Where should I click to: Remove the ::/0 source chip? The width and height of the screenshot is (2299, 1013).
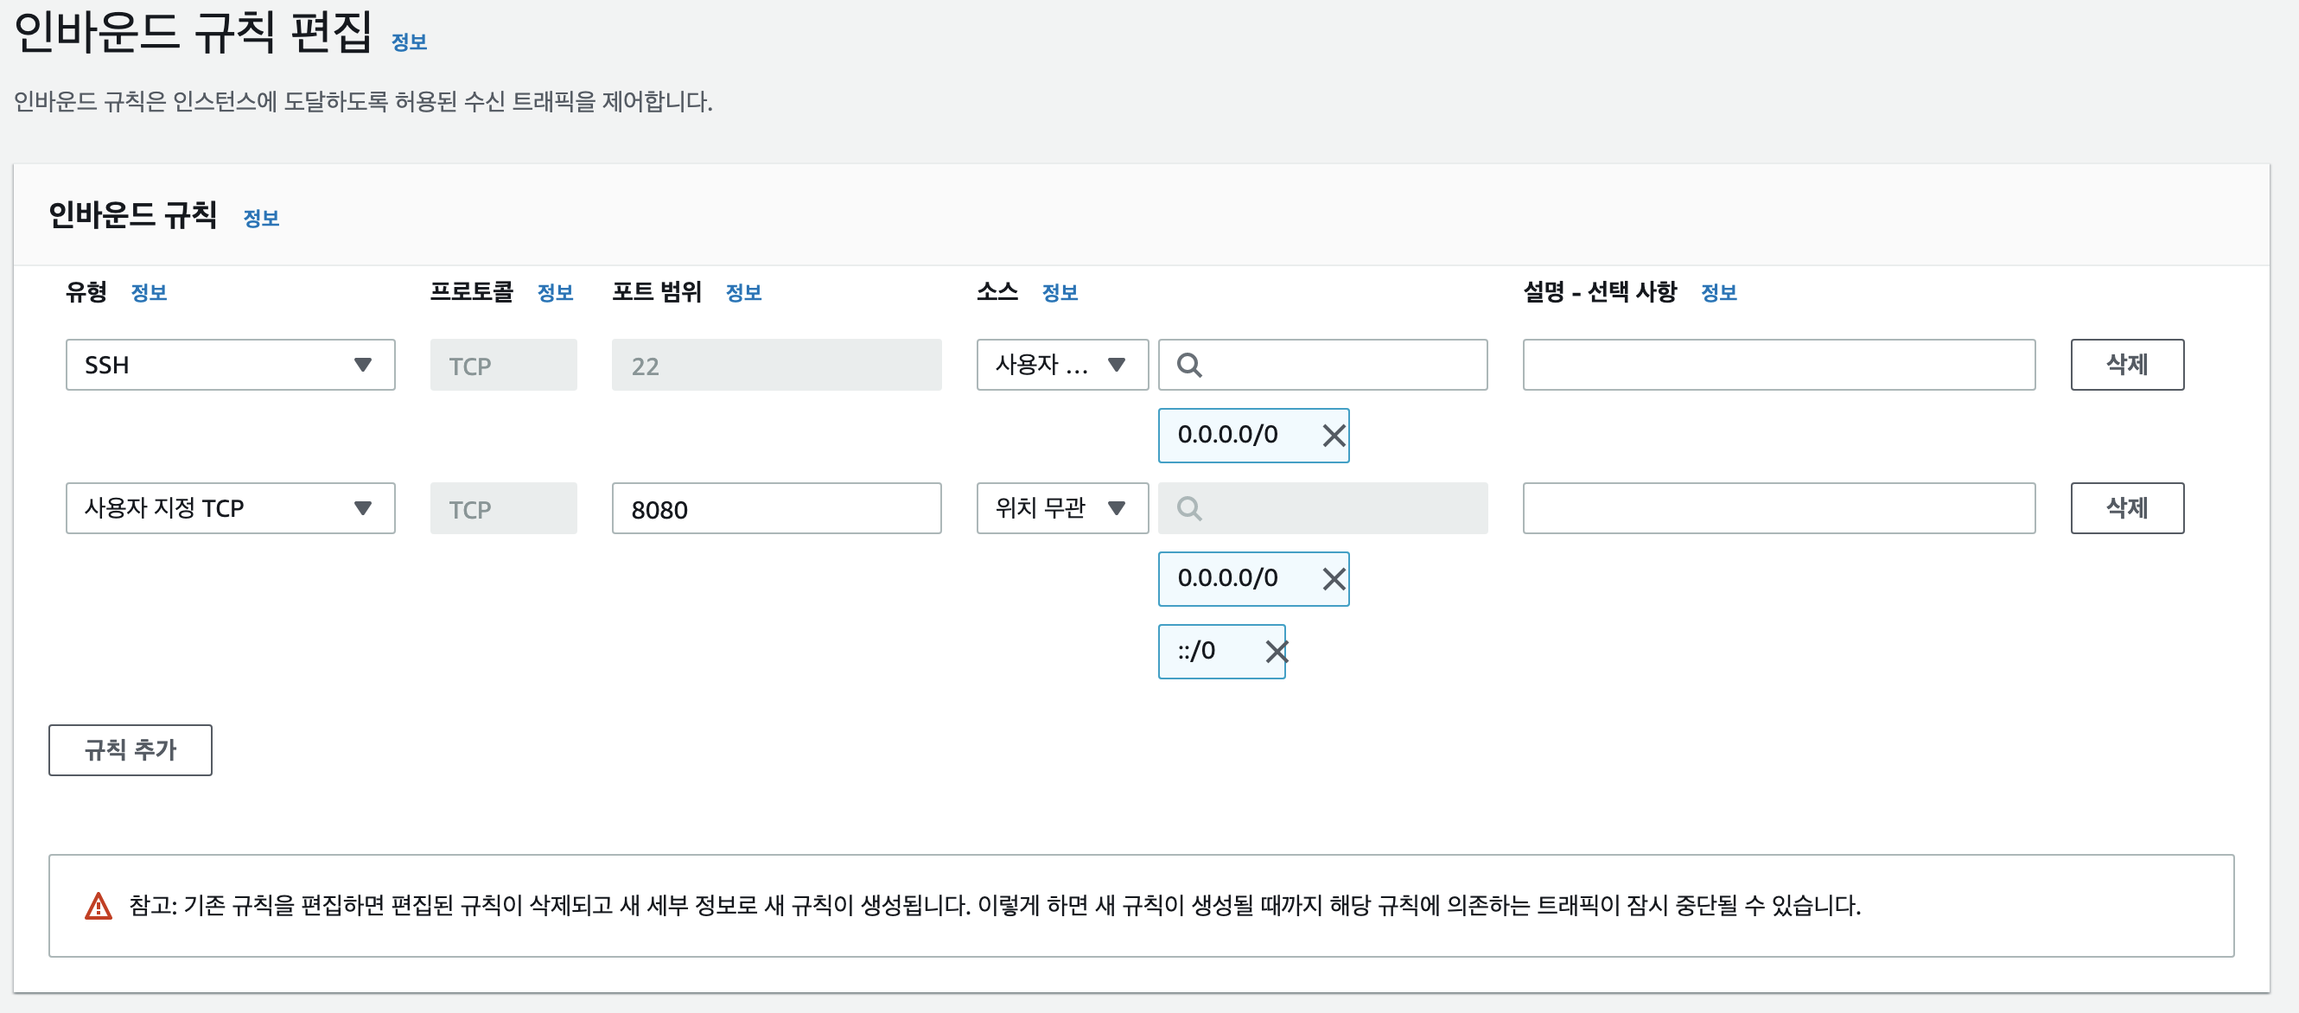(1277, 652)
